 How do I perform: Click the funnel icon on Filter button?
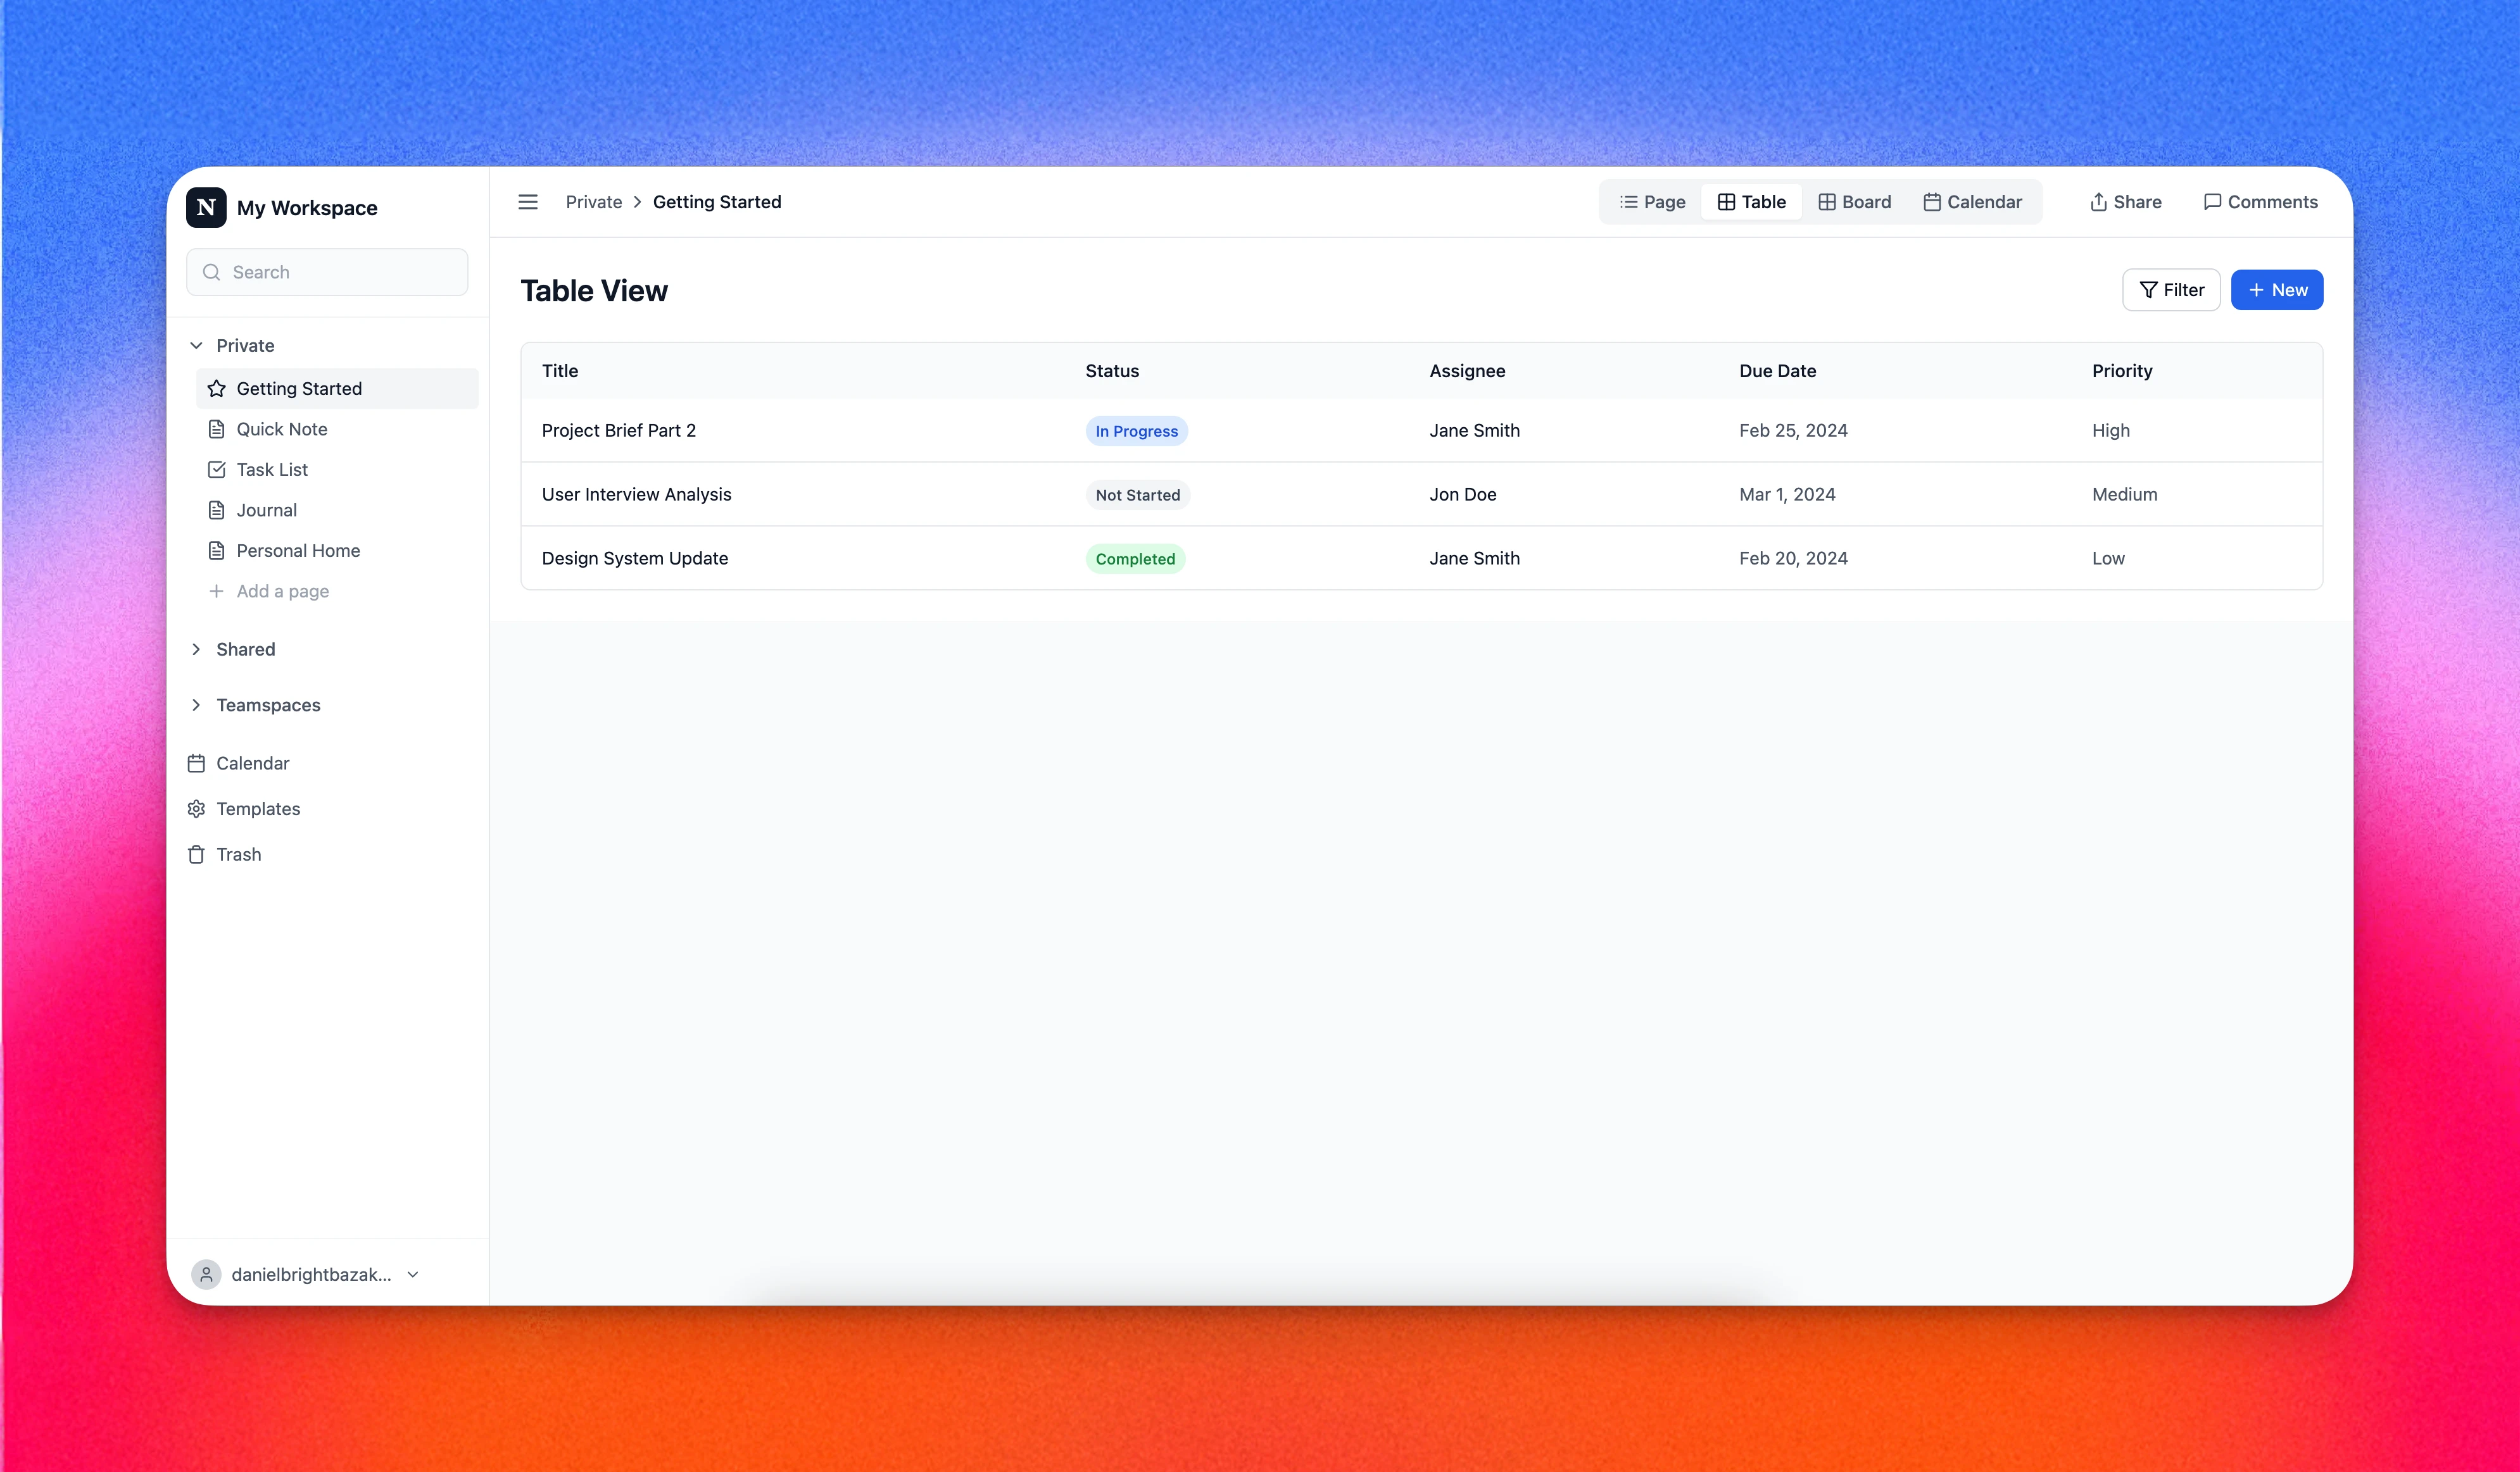point(2148,290)
